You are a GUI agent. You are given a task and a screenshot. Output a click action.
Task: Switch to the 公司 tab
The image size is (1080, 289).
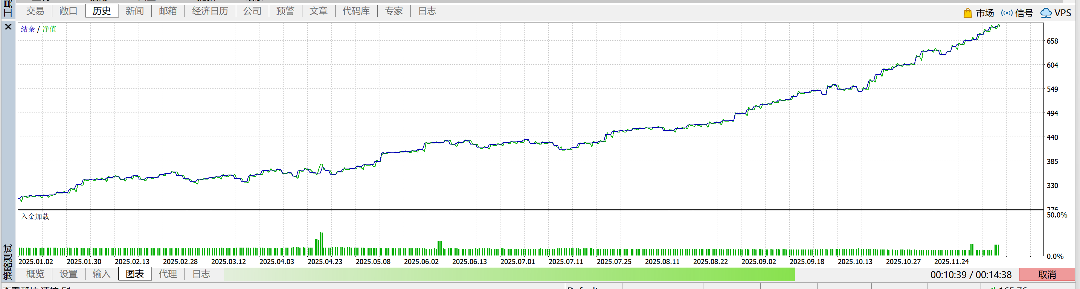[x=252, y=11]
